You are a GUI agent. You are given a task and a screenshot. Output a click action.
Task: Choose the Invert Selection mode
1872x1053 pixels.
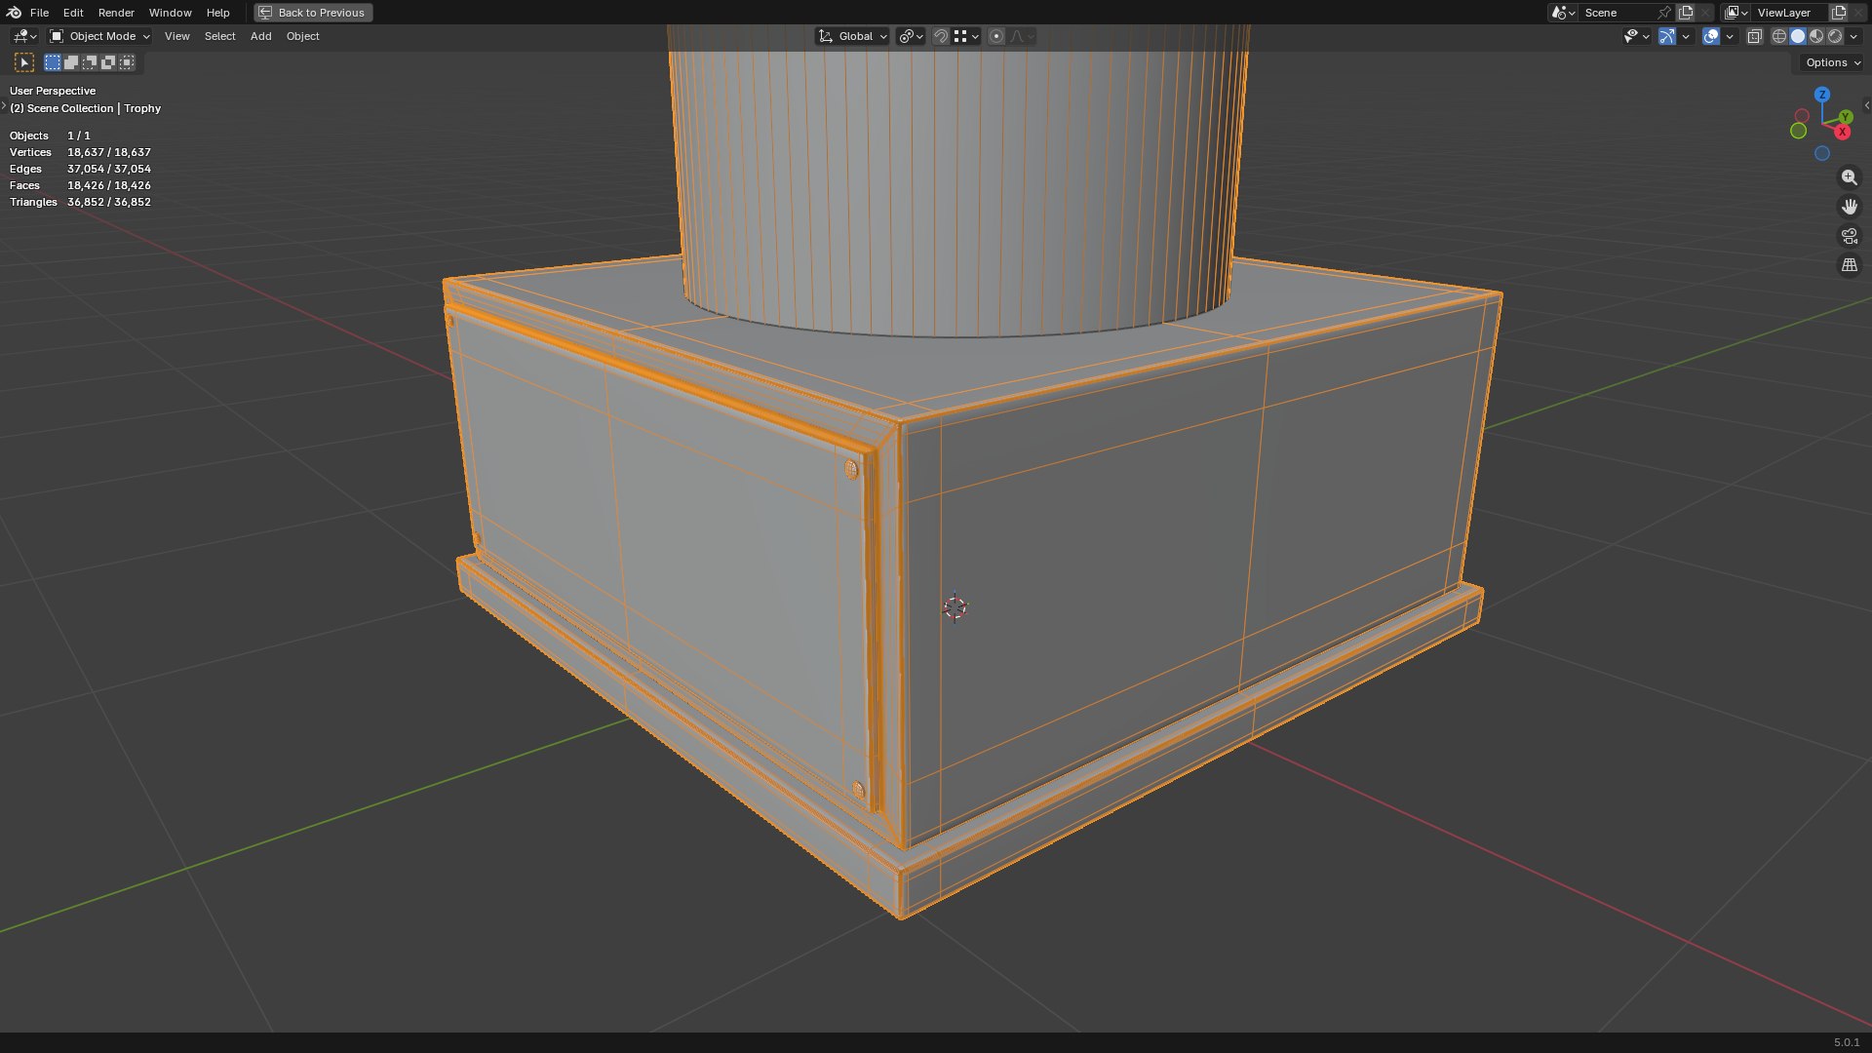[x=108, y=62]
